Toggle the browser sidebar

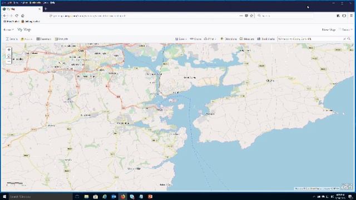tap(344, 16)
